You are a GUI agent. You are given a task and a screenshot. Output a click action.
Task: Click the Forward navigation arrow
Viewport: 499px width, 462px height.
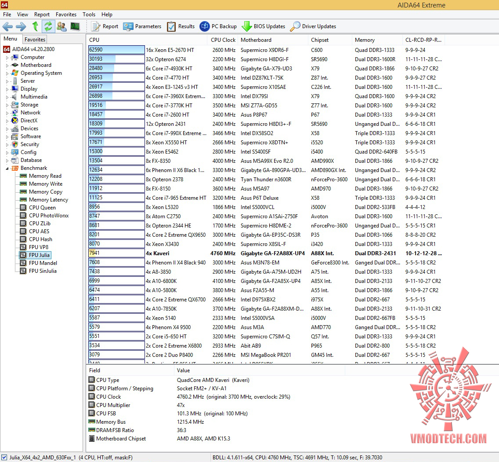21,26
